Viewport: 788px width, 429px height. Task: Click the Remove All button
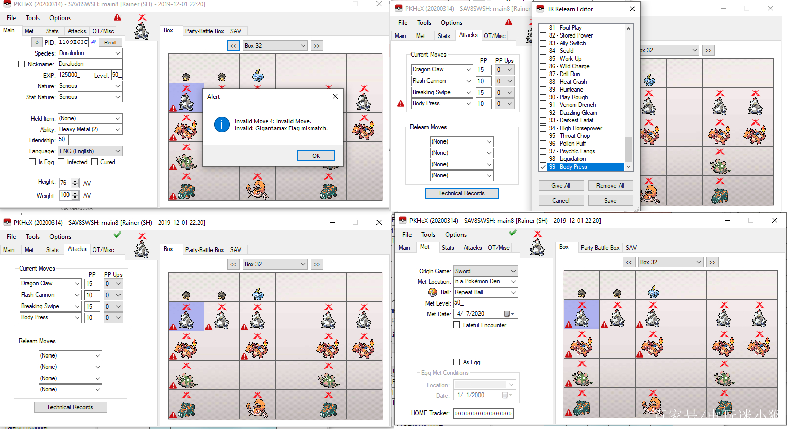610,186
